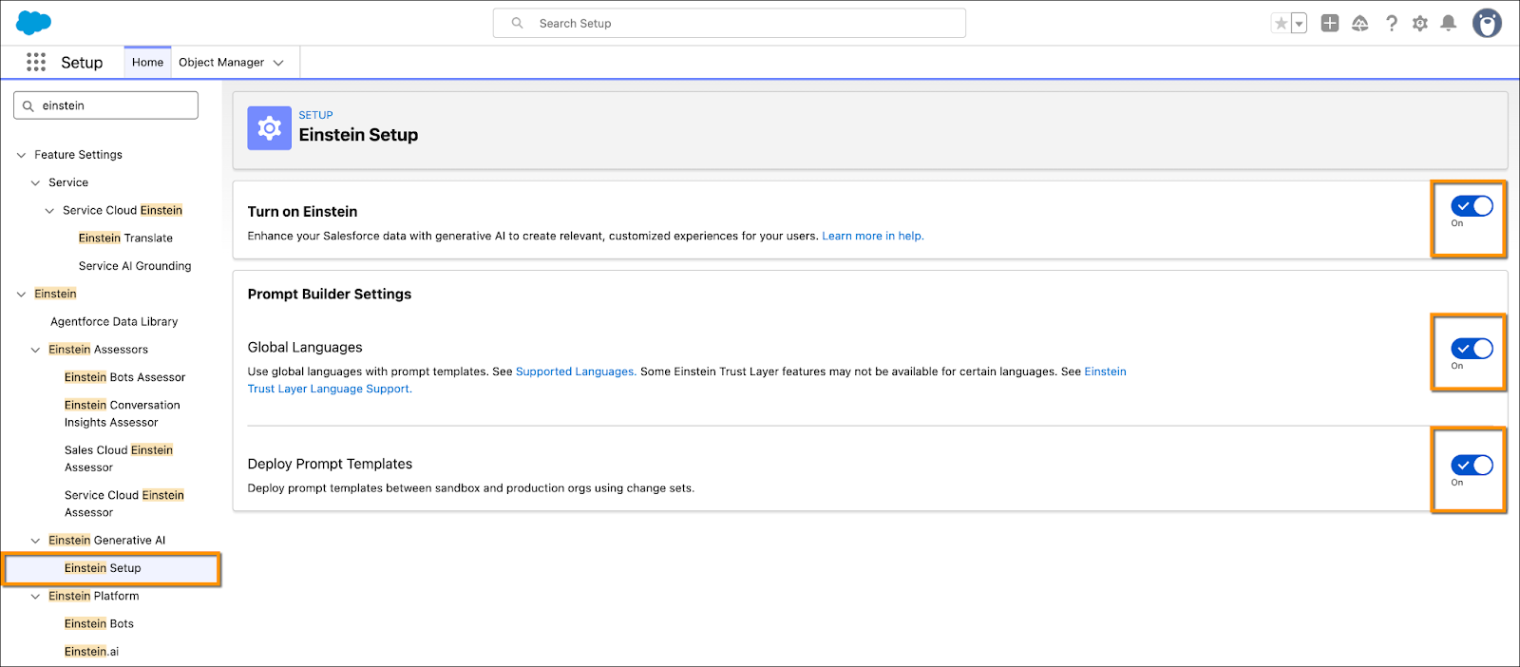Collapse the Einstein Generative AI node
The height and width of the screenshot is (667, 1520).
pos(35,541)
